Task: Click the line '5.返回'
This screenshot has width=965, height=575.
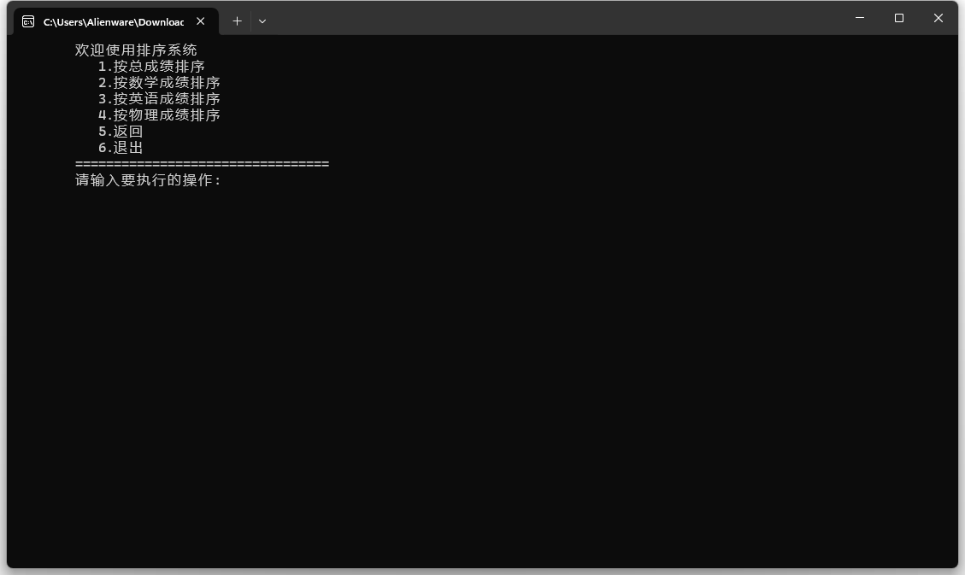Action: tap(121, 131)
